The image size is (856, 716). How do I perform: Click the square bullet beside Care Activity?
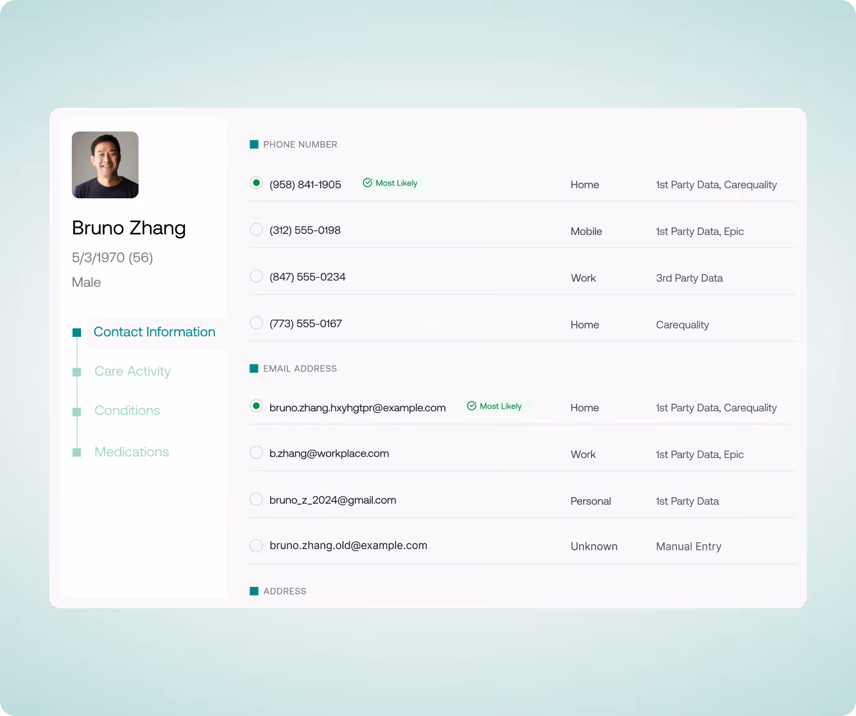[77, 372]
